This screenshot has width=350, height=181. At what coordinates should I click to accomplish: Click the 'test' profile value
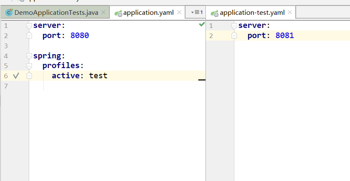[x=98, y=76]
